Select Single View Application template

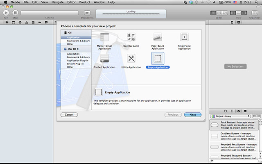184,41
